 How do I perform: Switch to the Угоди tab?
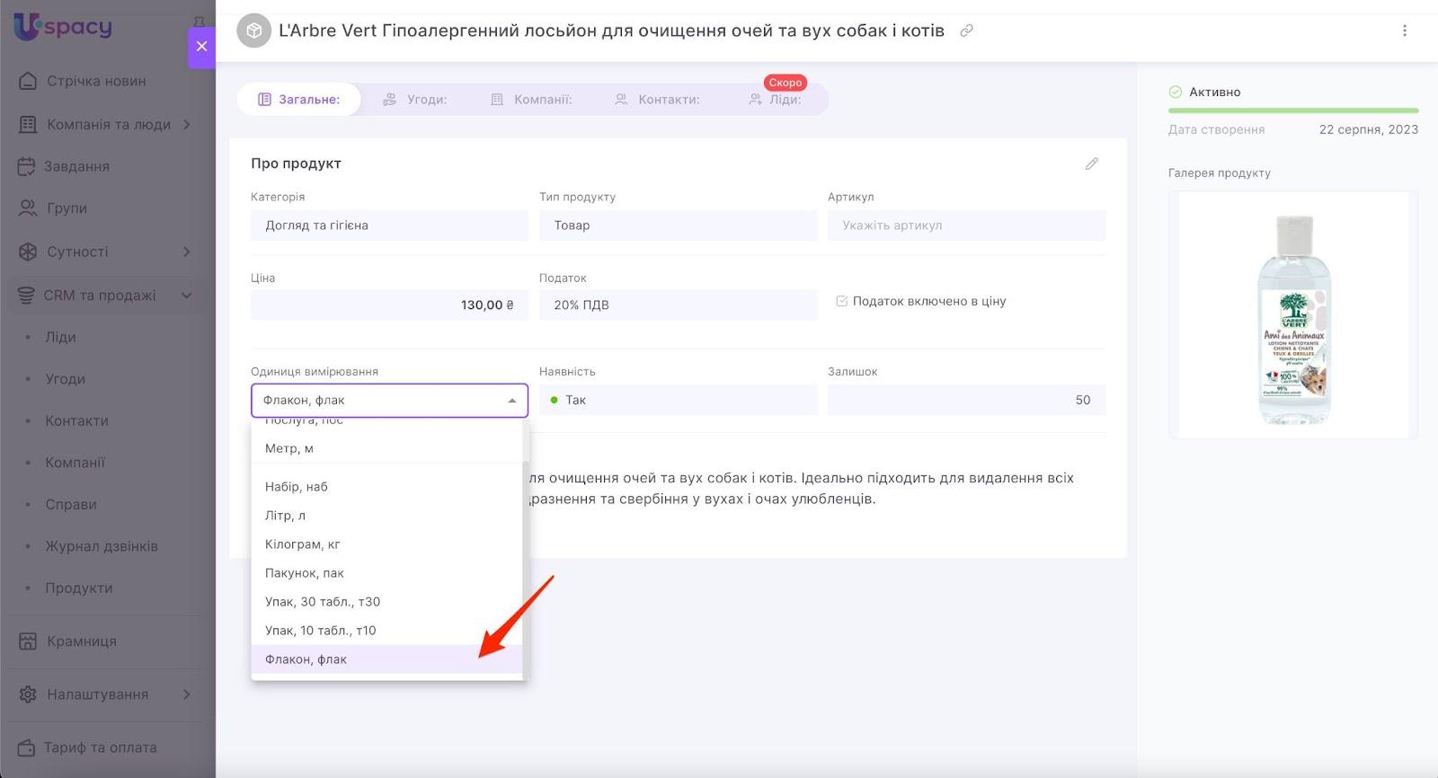click(x=415, y=100)
